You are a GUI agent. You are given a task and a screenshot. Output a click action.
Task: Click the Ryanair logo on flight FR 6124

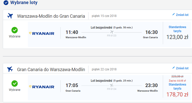point(42,87)
